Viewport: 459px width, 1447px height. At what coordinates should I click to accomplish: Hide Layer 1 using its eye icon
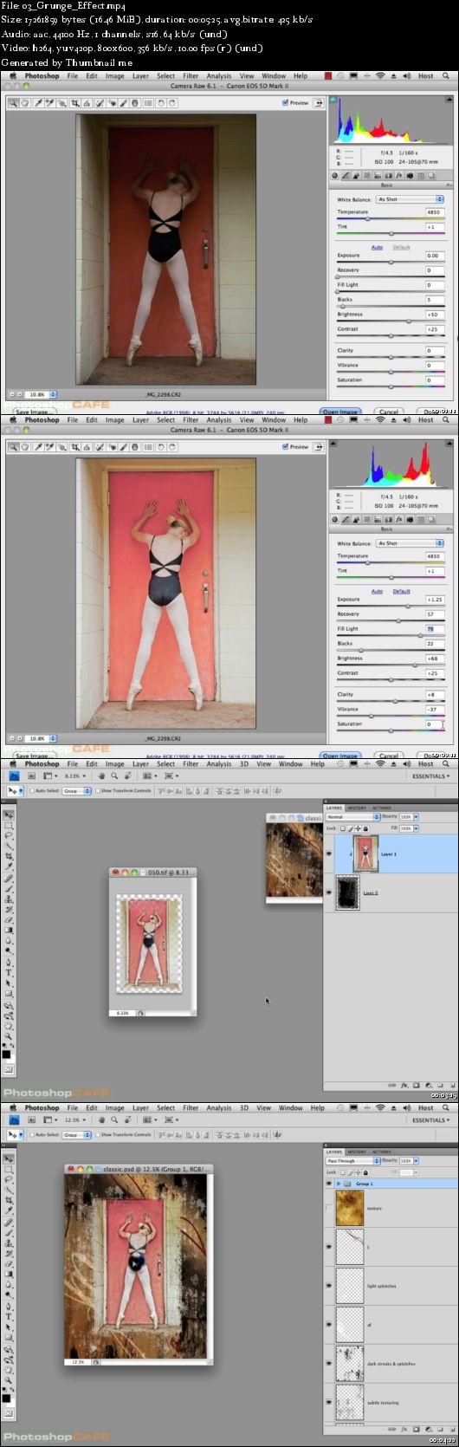[x=329, y=853]
